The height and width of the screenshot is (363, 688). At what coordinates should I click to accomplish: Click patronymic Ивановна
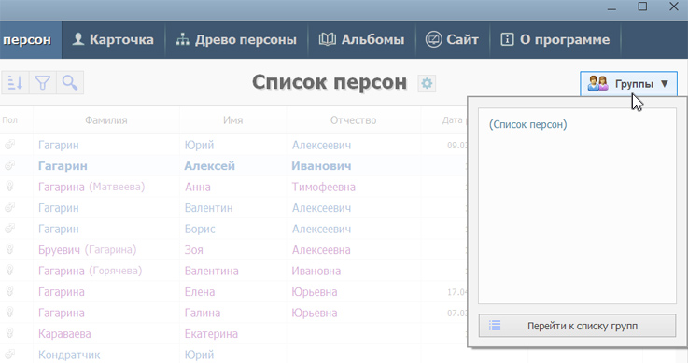pos(316,272)
